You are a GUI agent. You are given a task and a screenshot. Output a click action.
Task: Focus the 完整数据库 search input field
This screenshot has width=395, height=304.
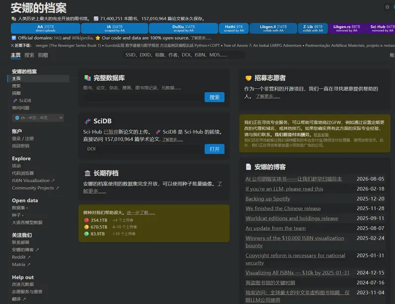pos(144,98)
